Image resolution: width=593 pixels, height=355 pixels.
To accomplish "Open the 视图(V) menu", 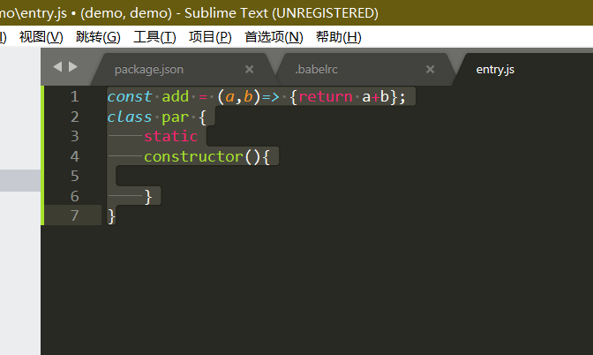I will pos(41,37).
